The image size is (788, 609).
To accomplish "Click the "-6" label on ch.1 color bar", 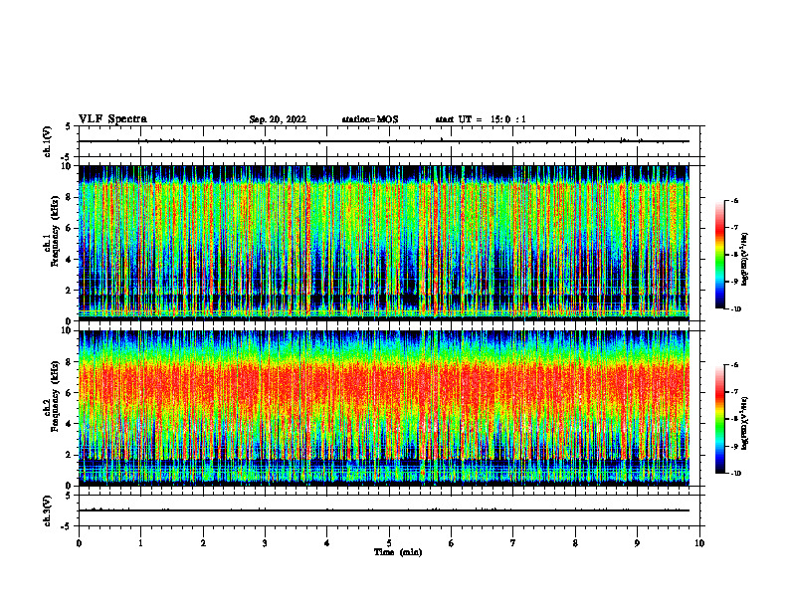I will (735, 201).
